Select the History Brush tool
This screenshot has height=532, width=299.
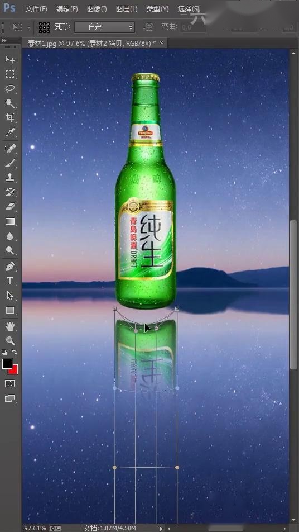pos(10,192)
